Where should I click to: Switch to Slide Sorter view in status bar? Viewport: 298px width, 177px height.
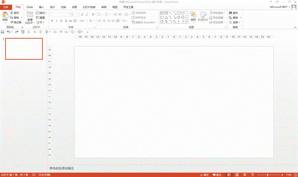237,175
